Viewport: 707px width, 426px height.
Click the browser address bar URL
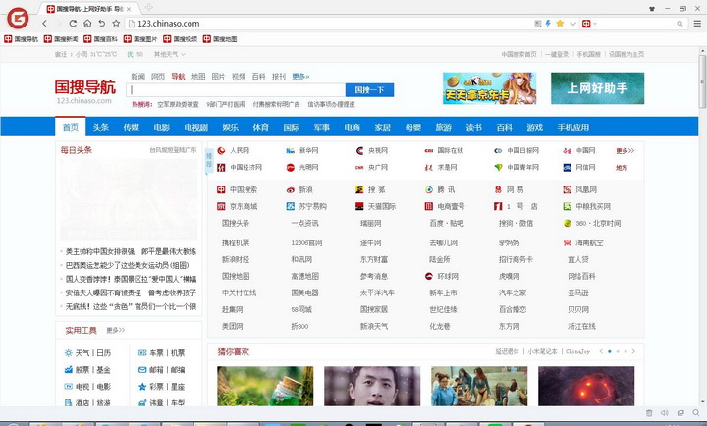[x=168, y=24]
